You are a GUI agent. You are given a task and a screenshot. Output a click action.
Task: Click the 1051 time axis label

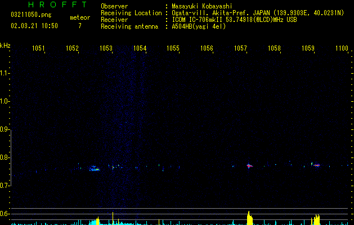coord(38,48)
